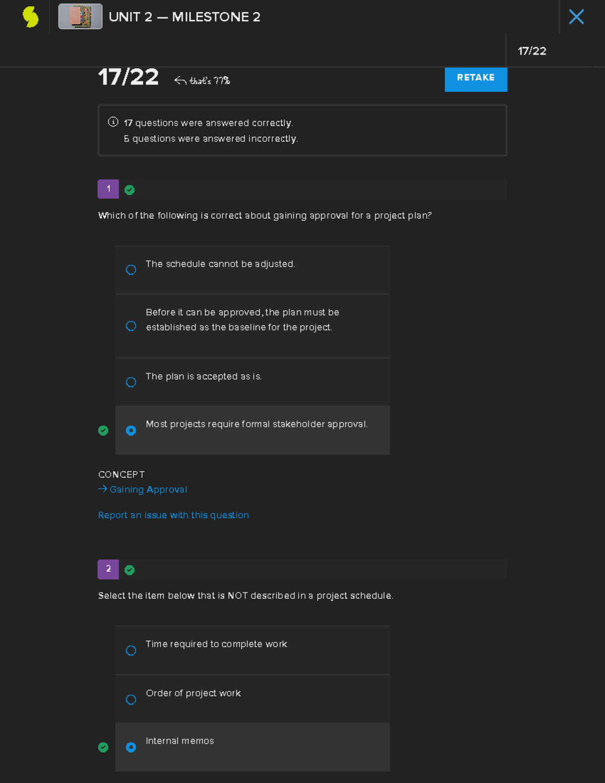Select radio for 'The schedule cannot be adjusted'
Viewport: 605px width, 783px height.
coord(131,270)
